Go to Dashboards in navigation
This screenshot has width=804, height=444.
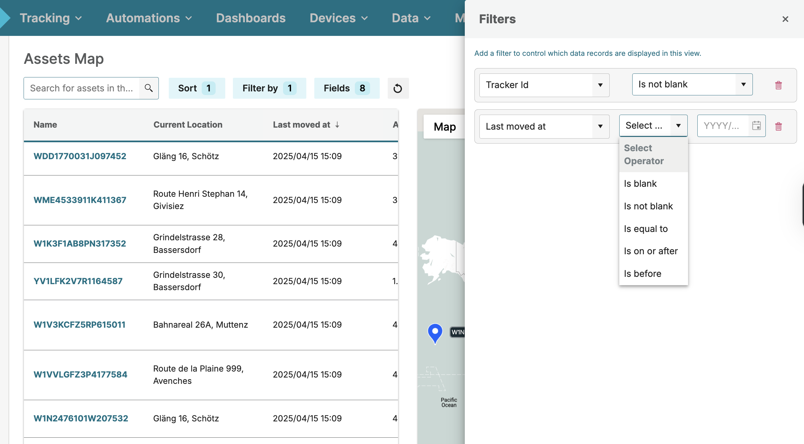(251, 18)
